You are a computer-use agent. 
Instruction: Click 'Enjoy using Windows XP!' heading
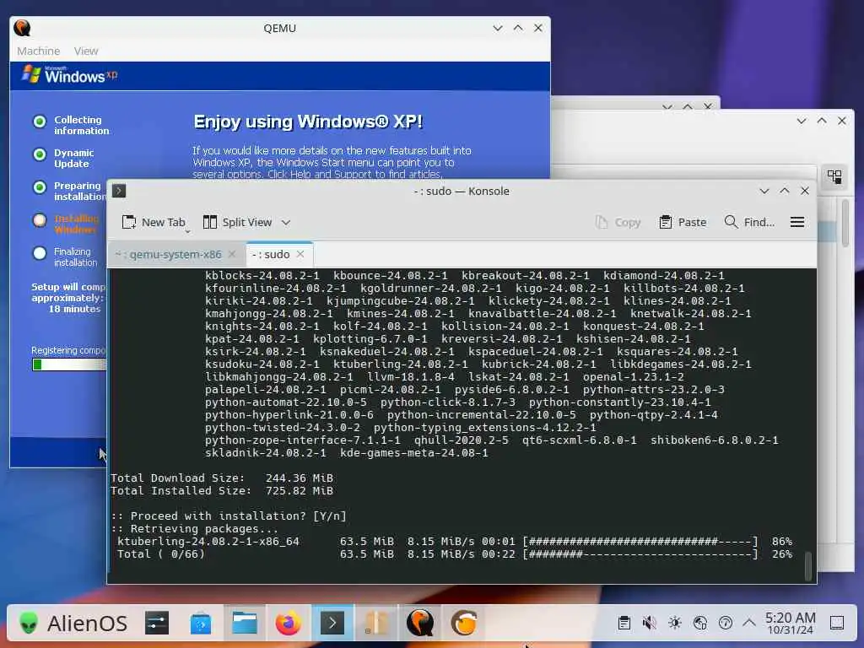point(308,121)
